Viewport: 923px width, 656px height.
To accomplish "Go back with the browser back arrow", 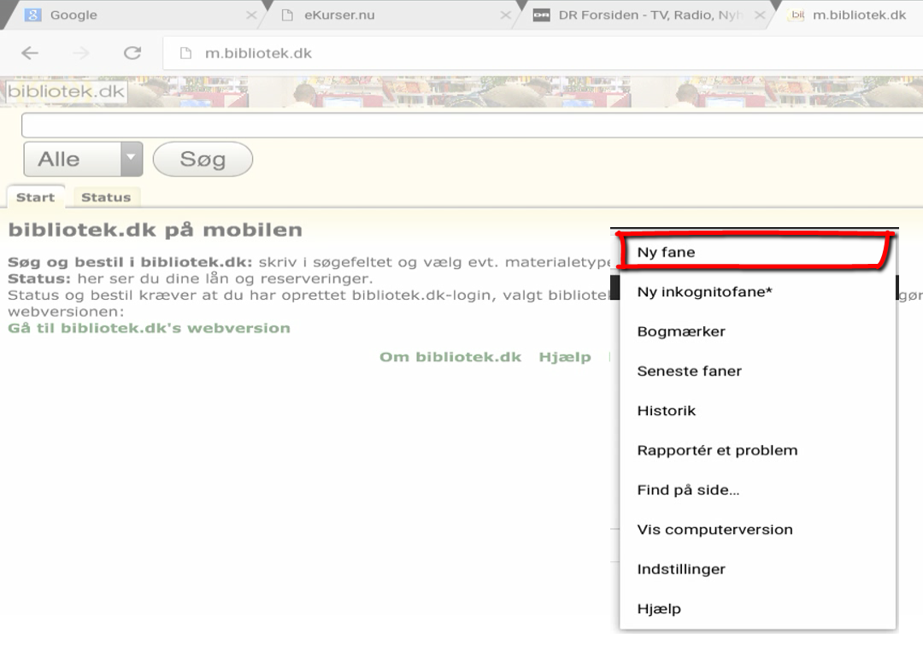I will [x=30, y=54].
